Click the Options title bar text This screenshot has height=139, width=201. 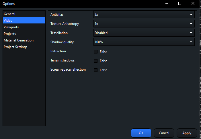pyautogui.click(x=9, y=4)
